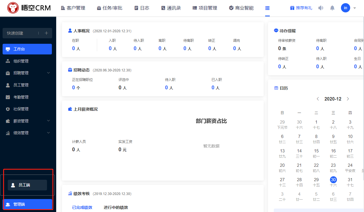Open 社保管理 in the sidebar
This screenshot has height=212, width=364.
pos(27,109)
